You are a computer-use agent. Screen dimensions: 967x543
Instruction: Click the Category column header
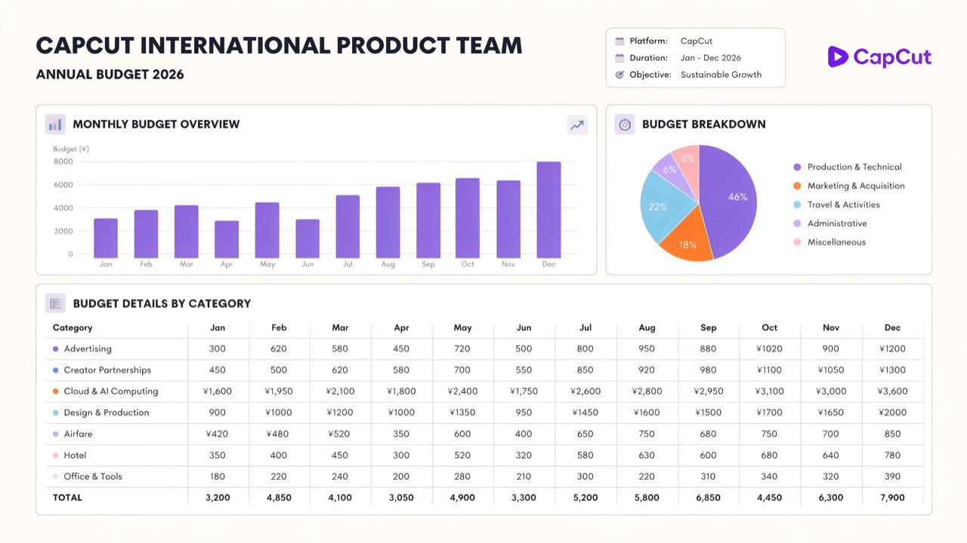point(73,328)
